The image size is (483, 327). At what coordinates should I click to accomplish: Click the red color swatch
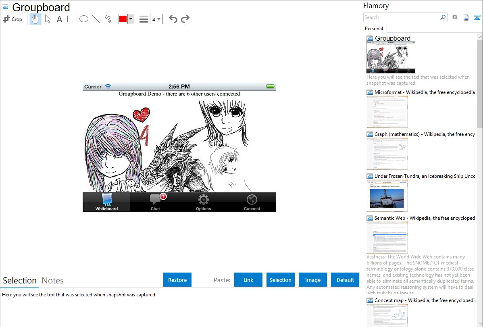123,19
